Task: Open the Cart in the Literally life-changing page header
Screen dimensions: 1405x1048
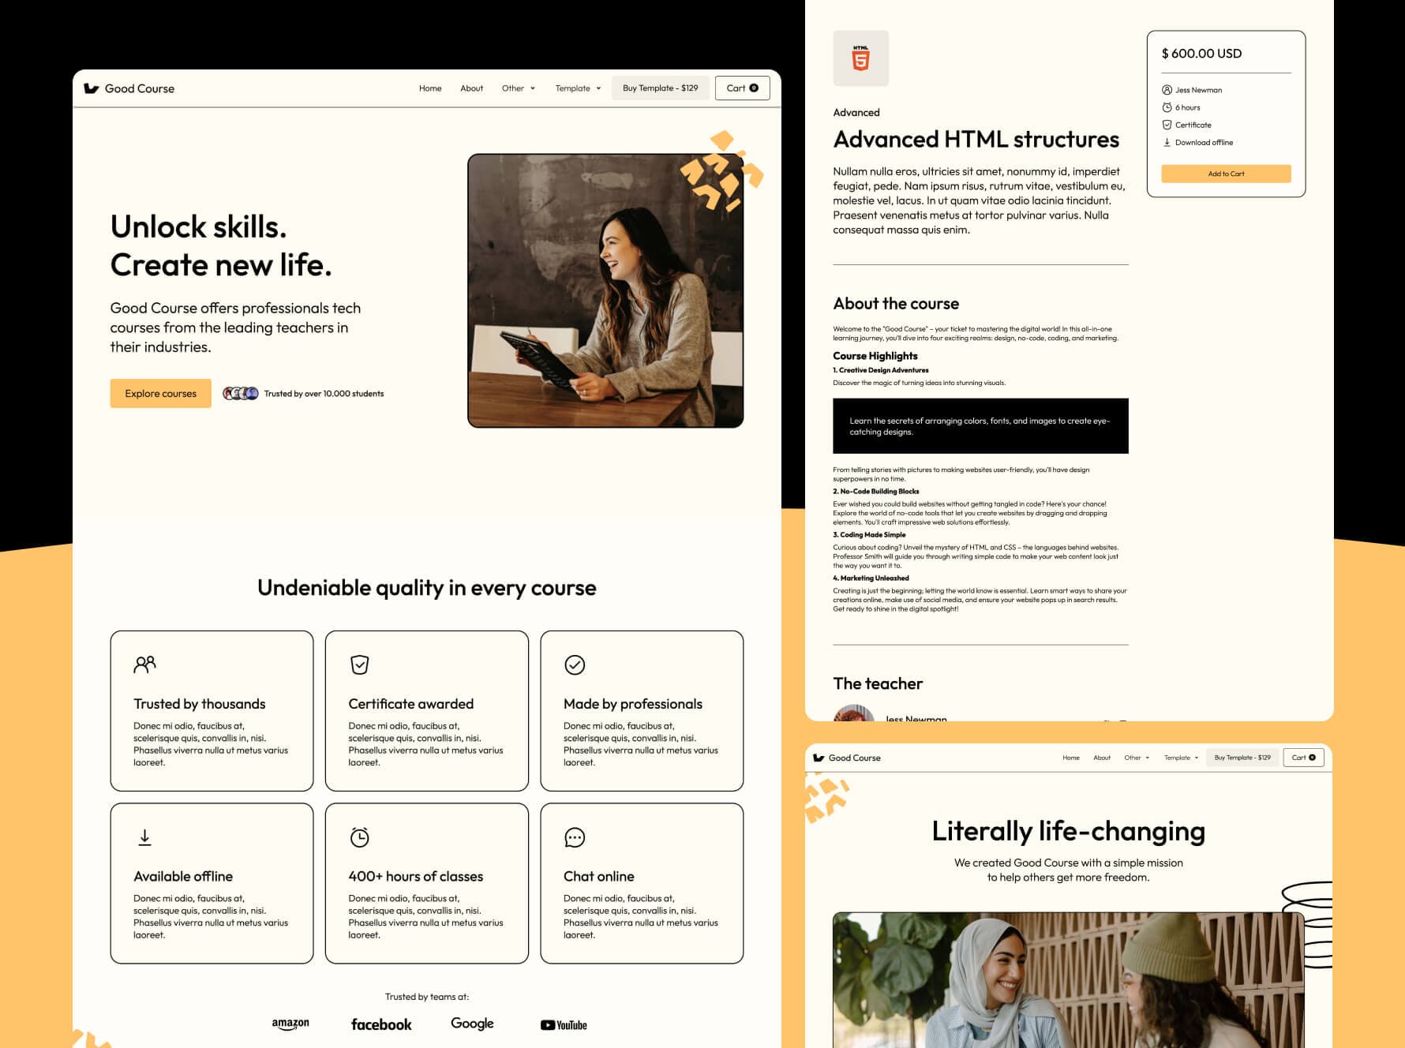Action: (x=1303, y=758)
